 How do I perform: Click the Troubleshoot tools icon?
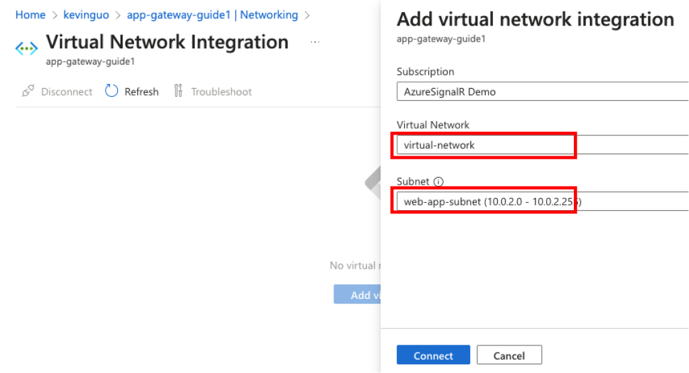178,91
